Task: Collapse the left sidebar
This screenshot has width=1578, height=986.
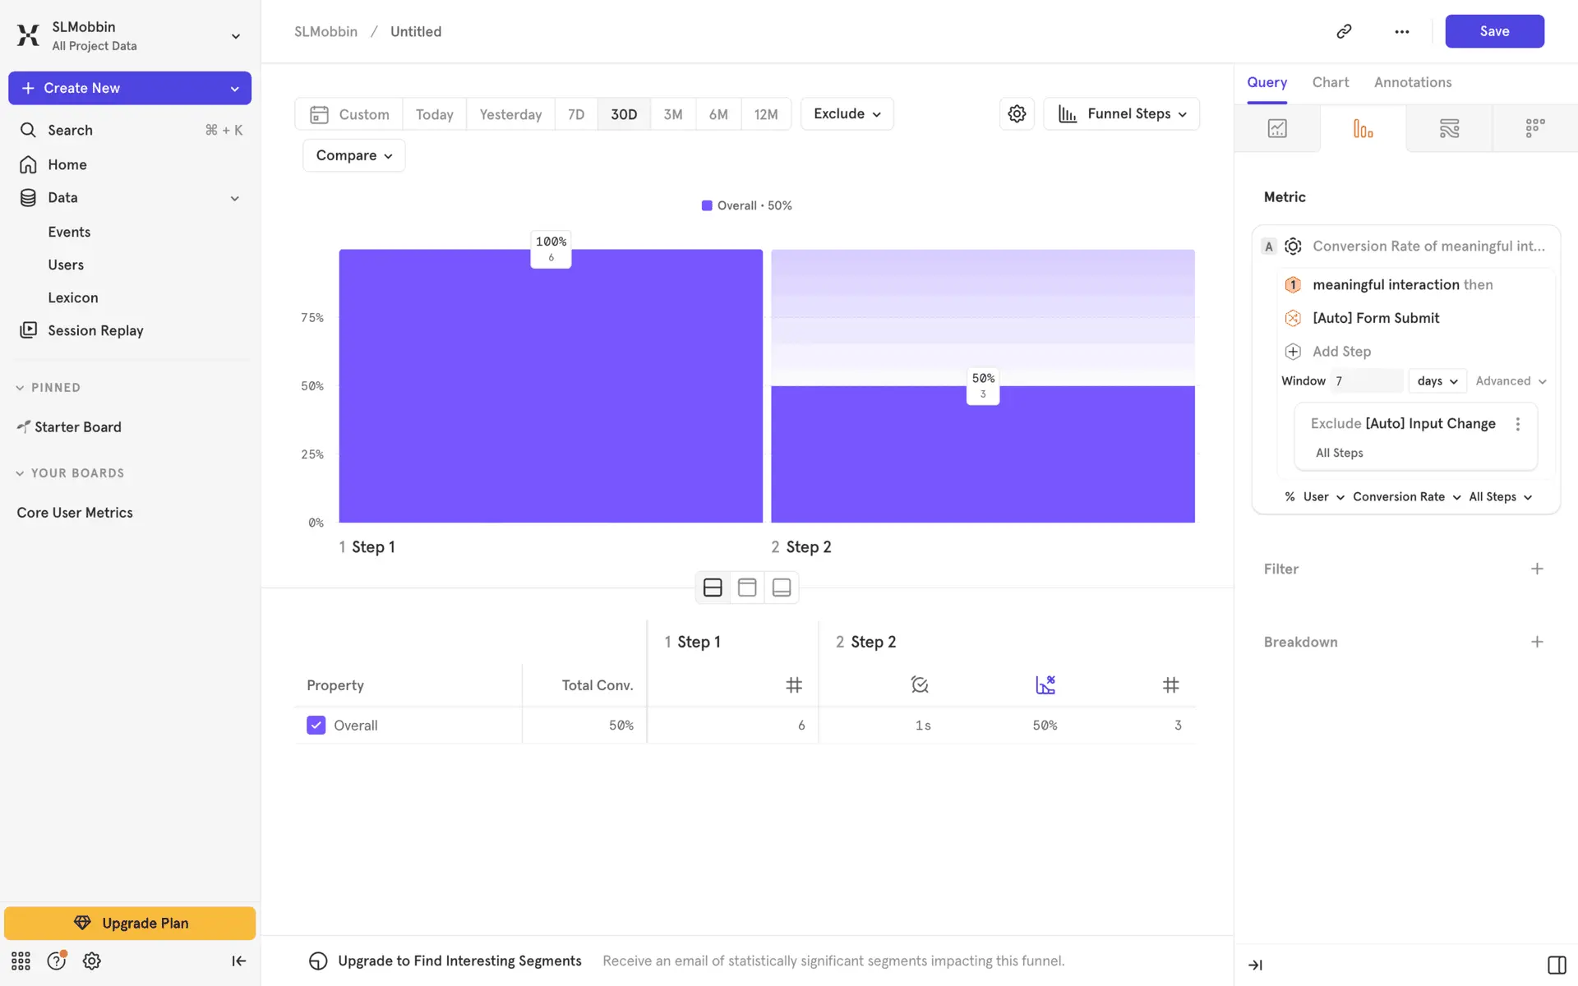Action: coord(238,961)
